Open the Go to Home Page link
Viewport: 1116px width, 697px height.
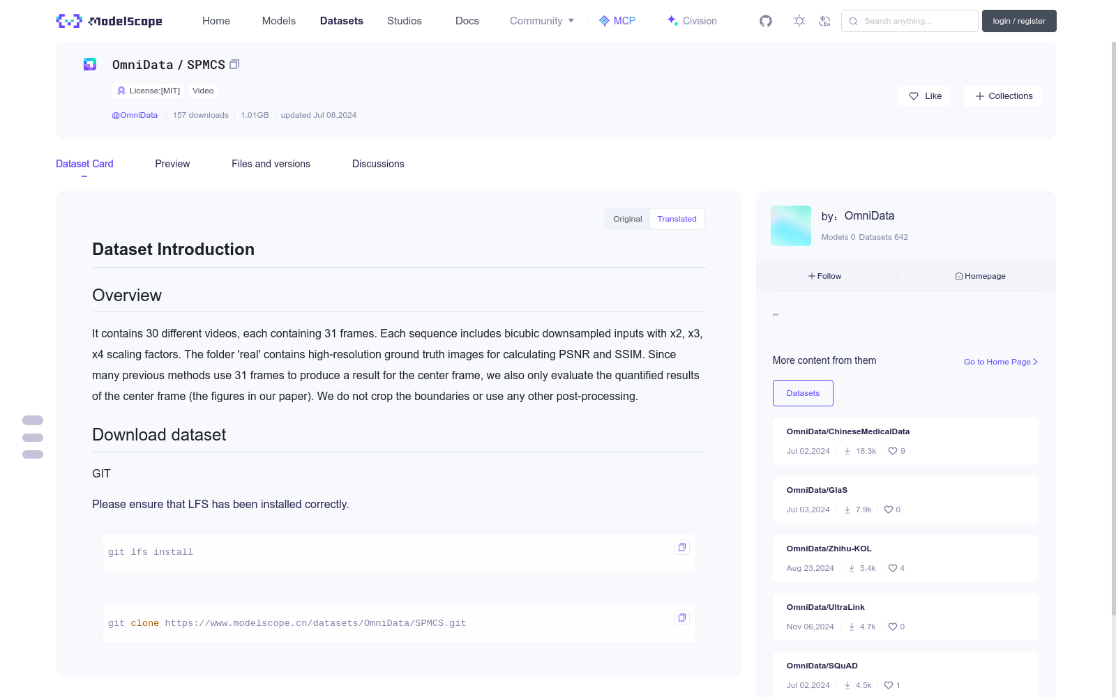point(1001,362)
